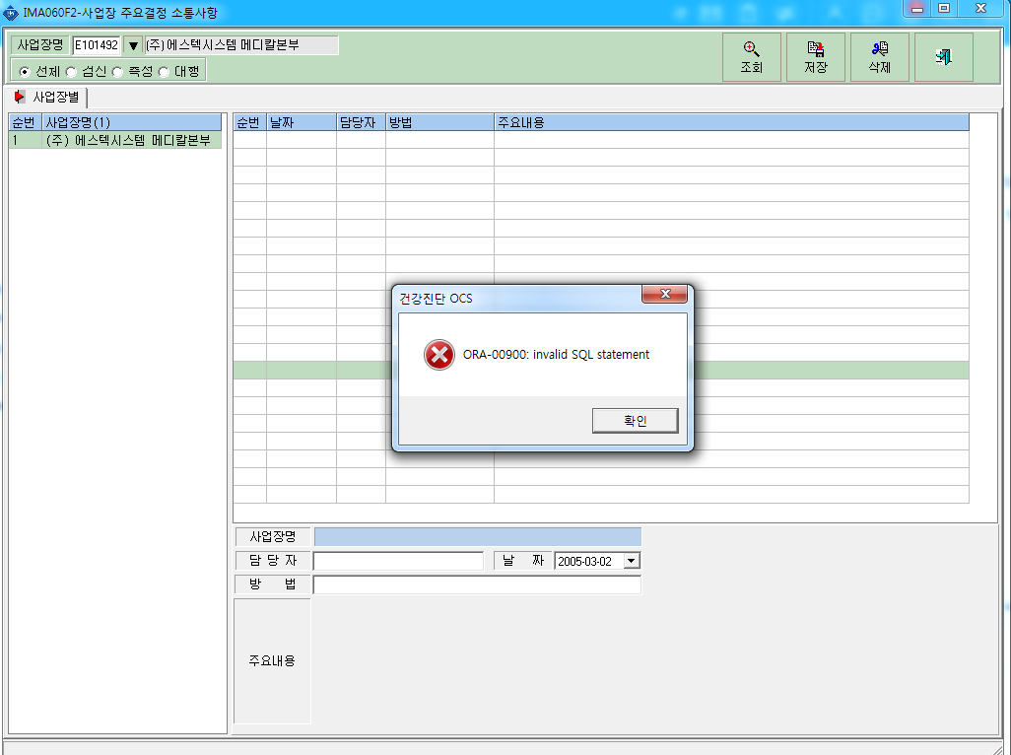Click the 주요내용 column header

(x=731, y=122)
